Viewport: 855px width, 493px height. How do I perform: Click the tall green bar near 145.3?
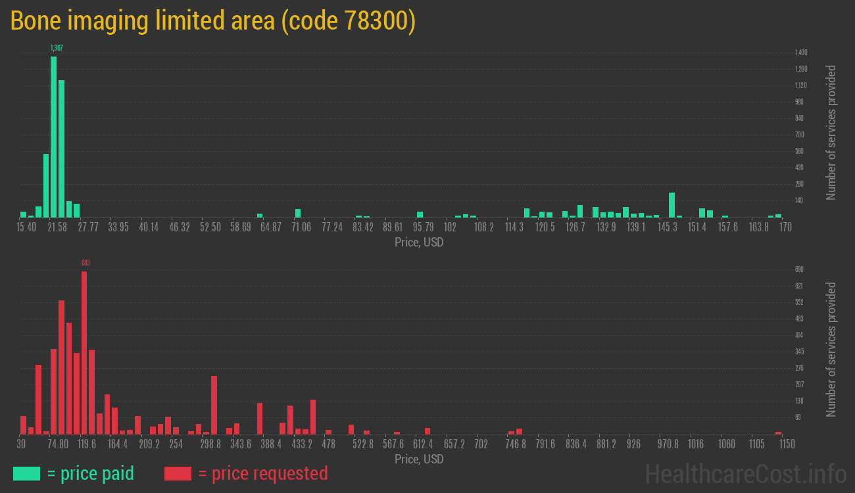[672, 205]
